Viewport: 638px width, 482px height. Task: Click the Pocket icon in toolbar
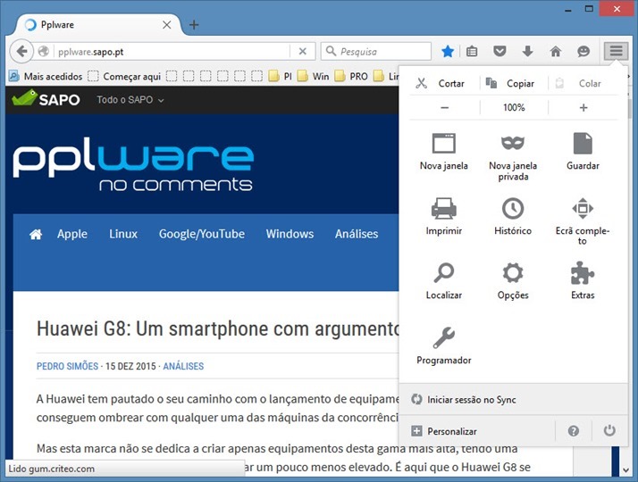[499, 51]
